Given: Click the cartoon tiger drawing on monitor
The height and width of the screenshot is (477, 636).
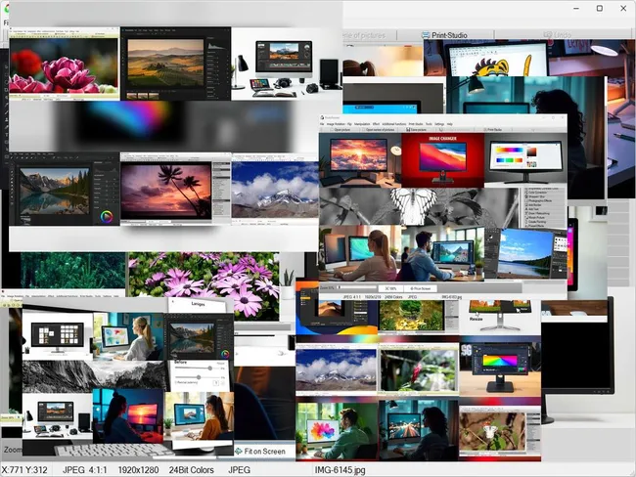Looking at the screenshot, I should (497, 59).
